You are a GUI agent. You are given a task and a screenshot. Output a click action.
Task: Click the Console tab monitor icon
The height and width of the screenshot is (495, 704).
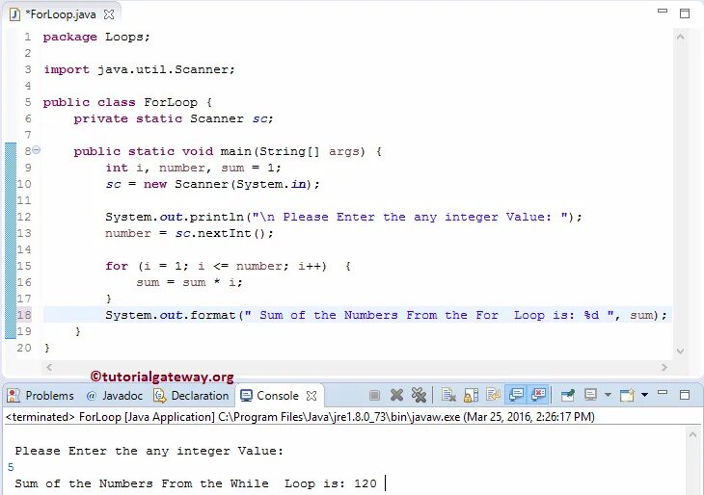click(246, 396)
